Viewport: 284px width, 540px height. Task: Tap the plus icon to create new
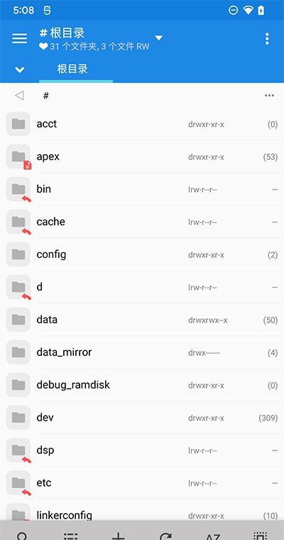(118, 536)
